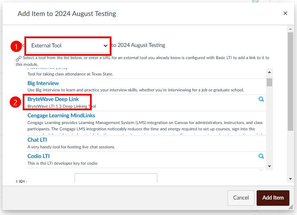
Task: Click the Cancel button
Action: click(x=241, y=198)
